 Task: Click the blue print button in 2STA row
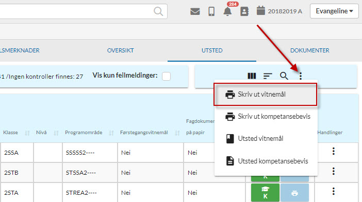[294, 193]
